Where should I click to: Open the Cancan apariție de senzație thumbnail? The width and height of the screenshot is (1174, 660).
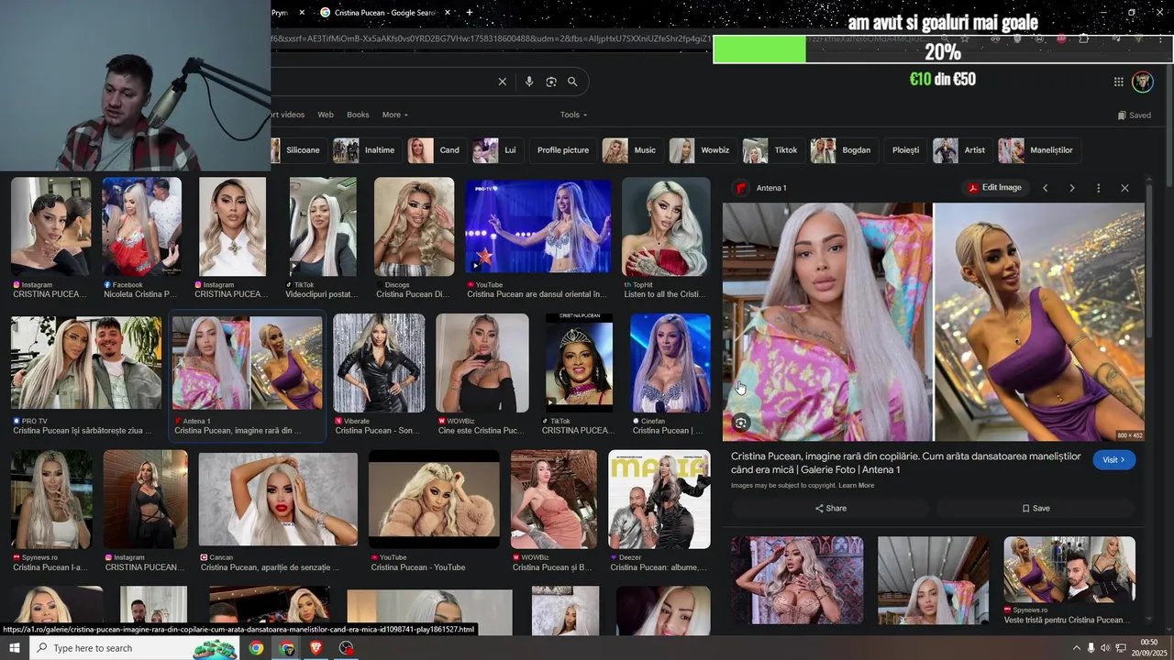279,500
